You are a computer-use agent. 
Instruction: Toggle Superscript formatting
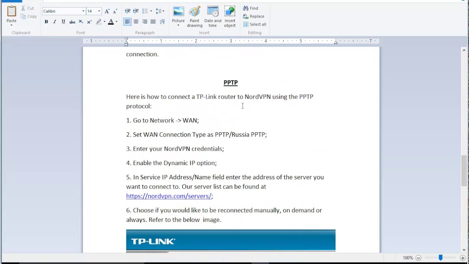point(89,22)
